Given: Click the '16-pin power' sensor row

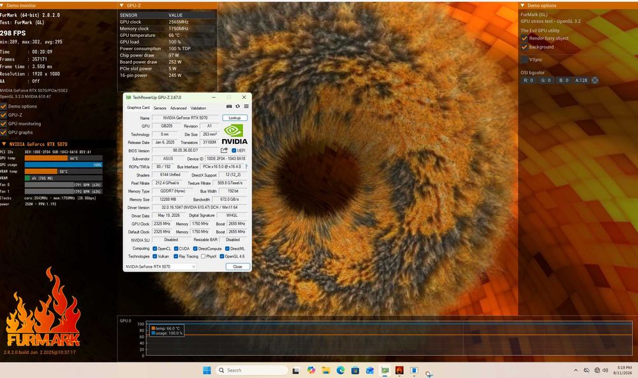Looking at the screenshot, I should click(x=167, y=76).
